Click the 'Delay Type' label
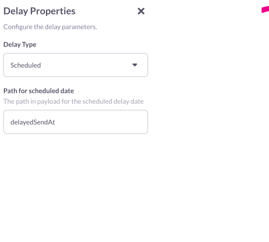The width and height of the screenshot is (269, 242). click(20, 45)
